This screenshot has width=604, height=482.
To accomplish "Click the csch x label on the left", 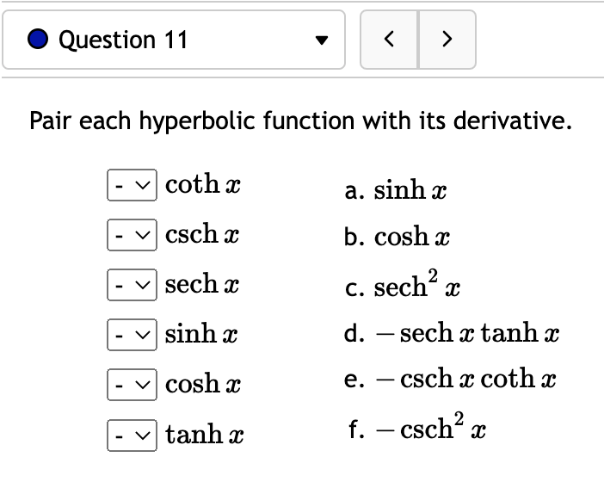I will pos(202,234).
